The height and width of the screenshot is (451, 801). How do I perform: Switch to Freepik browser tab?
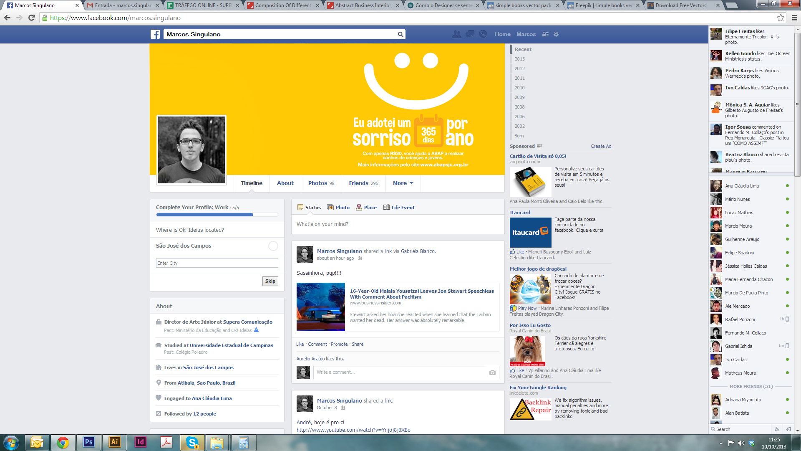point(604,5)
